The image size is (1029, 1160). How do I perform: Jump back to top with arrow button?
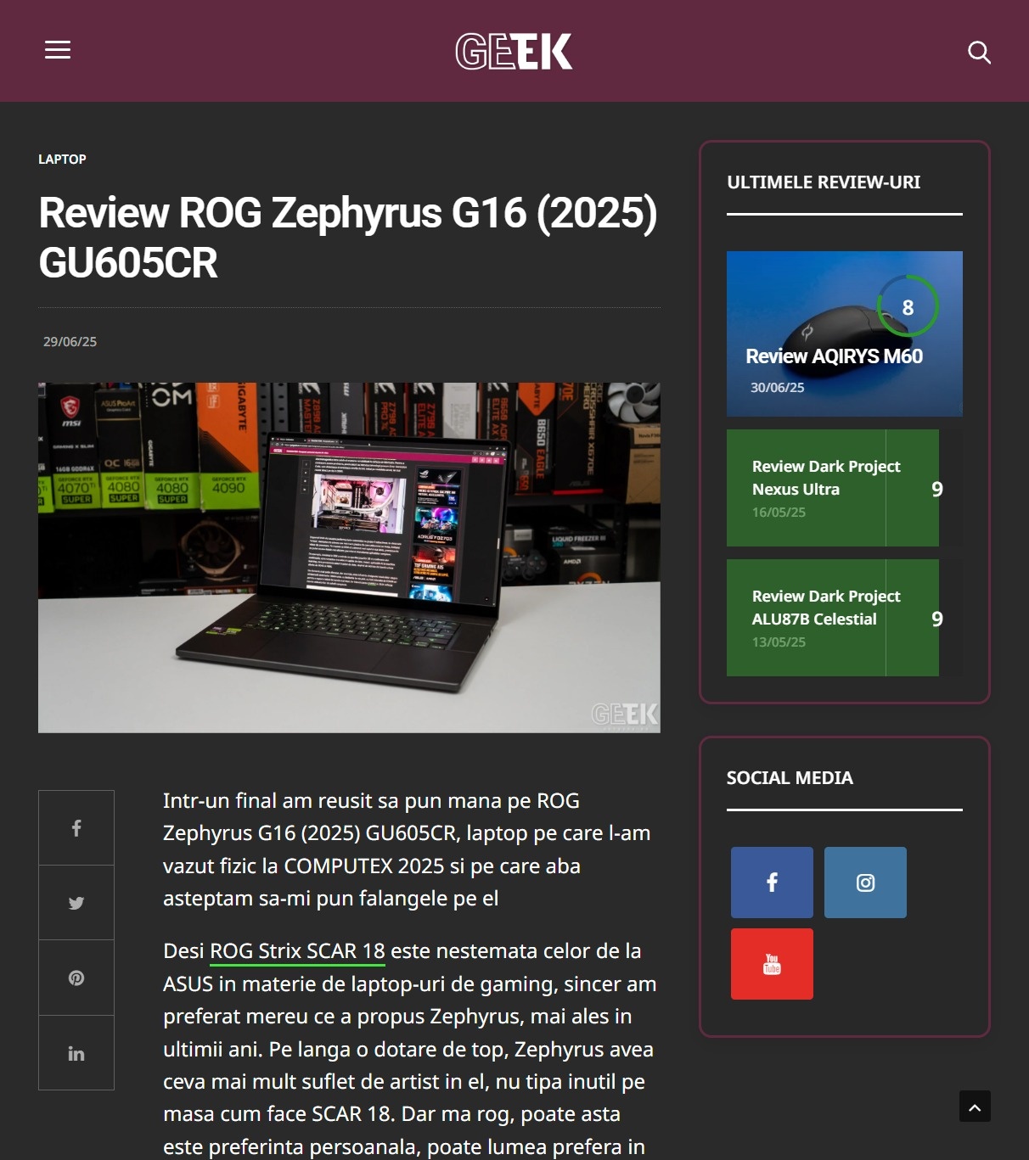click(x=975, y=1107)
